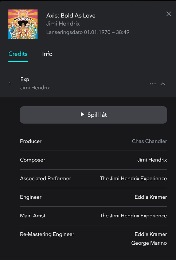
Task: Open Jimi Hendrix artist link below Exp
Action: [x=35, y=88]
